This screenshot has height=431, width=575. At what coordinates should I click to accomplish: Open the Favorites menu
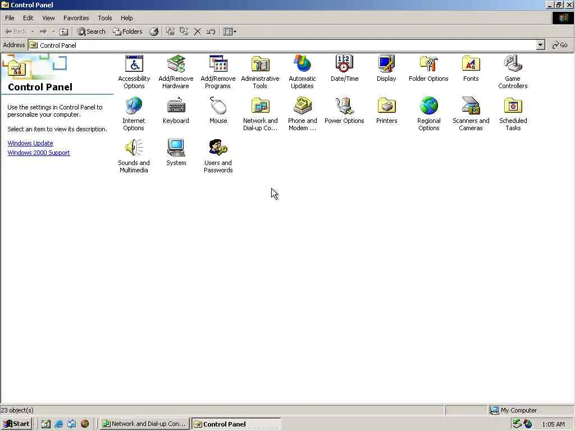pyautogui.click(x=76, y=18)
